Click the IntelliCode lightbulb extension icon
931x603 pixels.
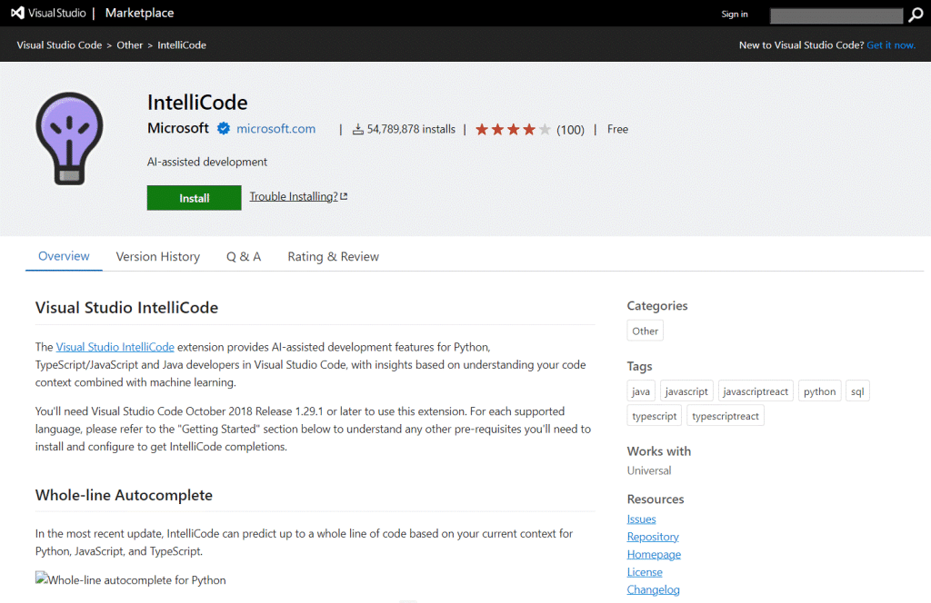(69, 138)
